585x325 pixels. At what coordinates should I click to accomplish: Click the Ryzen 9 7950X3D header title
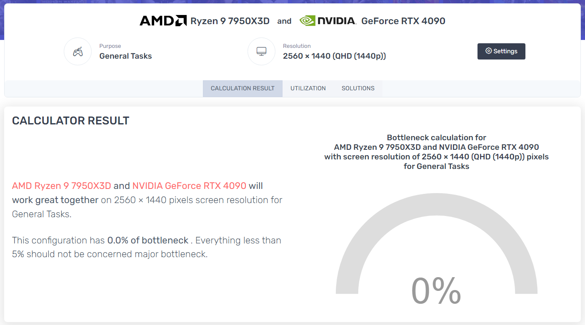[x=230, y=21]
